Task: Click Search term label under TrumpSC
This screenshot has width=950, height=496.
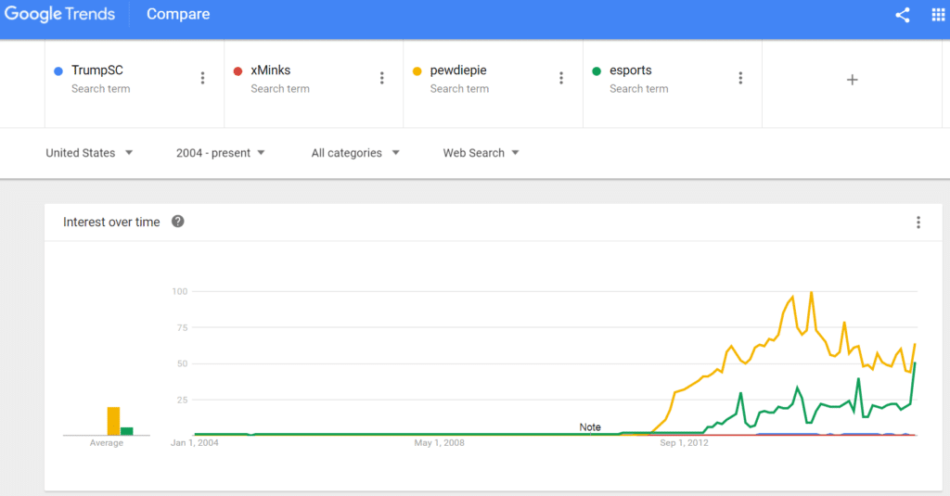Action: pyautogui.click(x=100, y=88)
